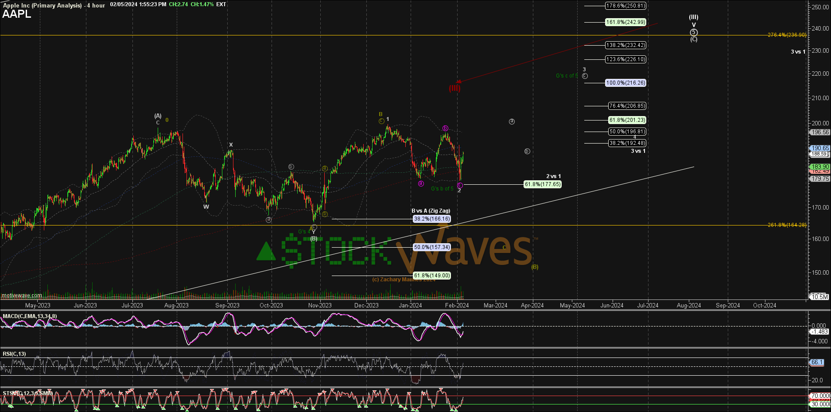Click the 38.2%(192.48) Fibonacci label
Screen dimensions: 831x412
[627, 143]
